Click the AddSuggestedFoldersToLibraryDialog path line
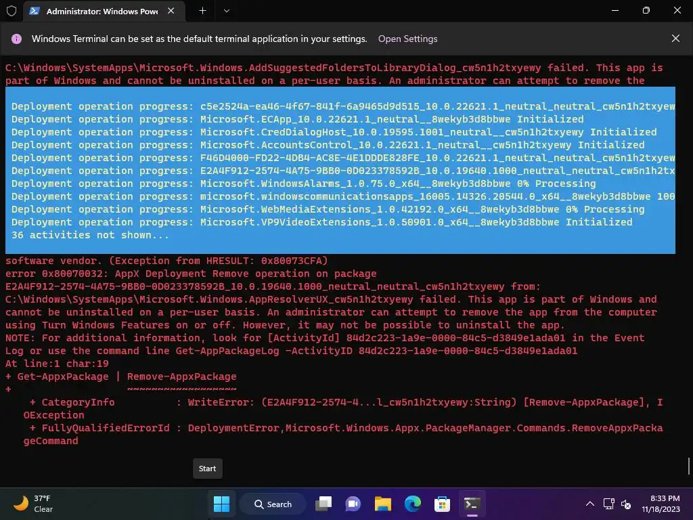This screenshot has height=520, width=693. coord(334,68)
